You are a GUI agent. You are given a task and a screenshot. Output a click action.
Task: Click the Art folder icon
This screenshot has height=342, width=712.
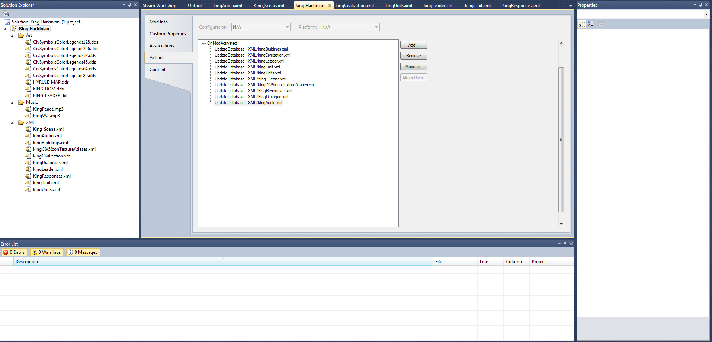pos(21,35)
